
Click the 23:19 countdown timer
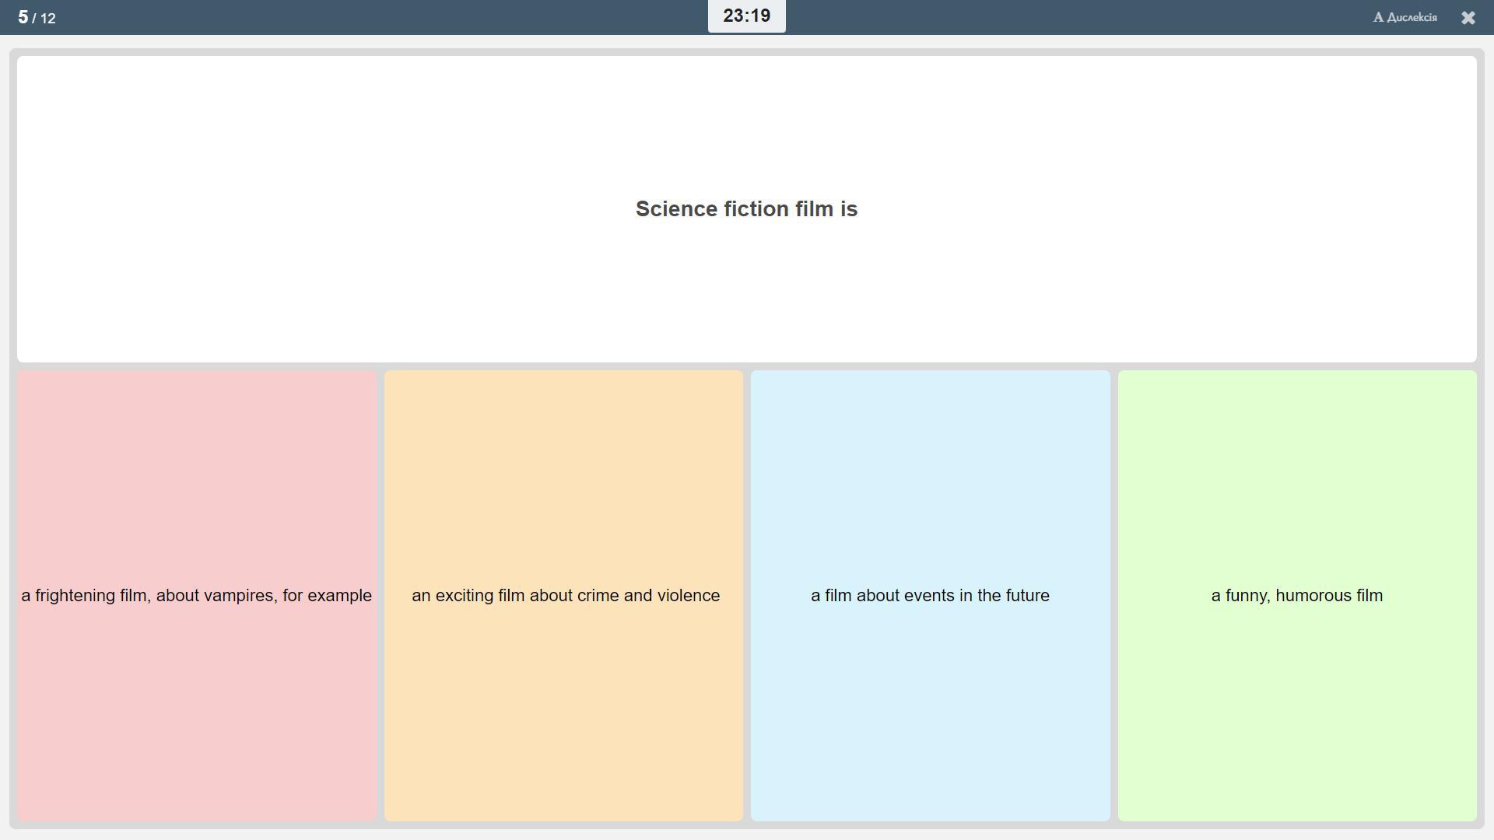(x=746, y=16)
